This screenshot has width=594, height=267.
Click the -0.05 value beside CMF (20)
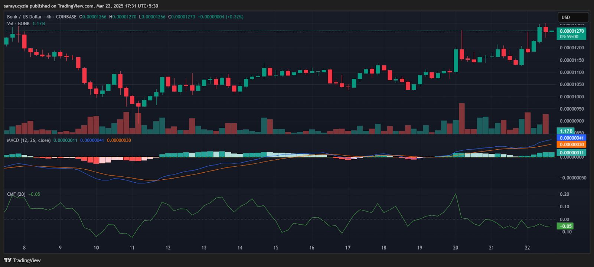click(x=34, y=194)
